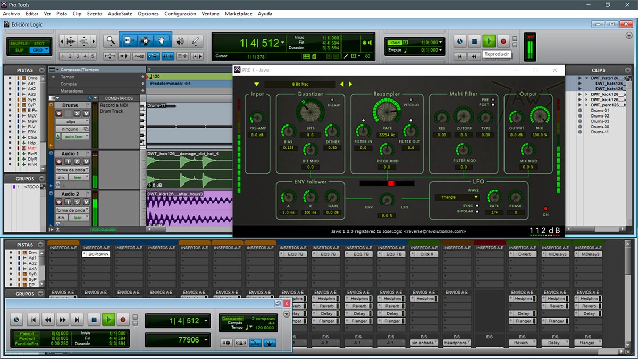Click the 8 Bit Mac preset name field

coord(300,84)
